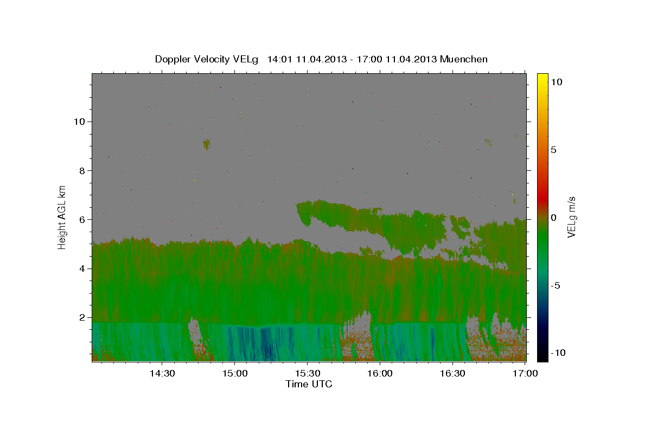Viewport: 651px width, 434px height.
Task: Click the small green echo near 9 km
Action: 206,144
